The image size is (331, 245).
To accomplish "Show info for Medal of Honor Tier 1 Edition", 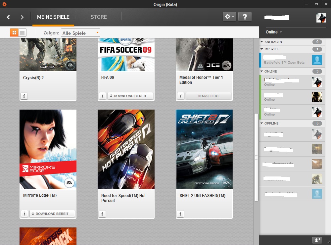I will click(x=180, y=96).
